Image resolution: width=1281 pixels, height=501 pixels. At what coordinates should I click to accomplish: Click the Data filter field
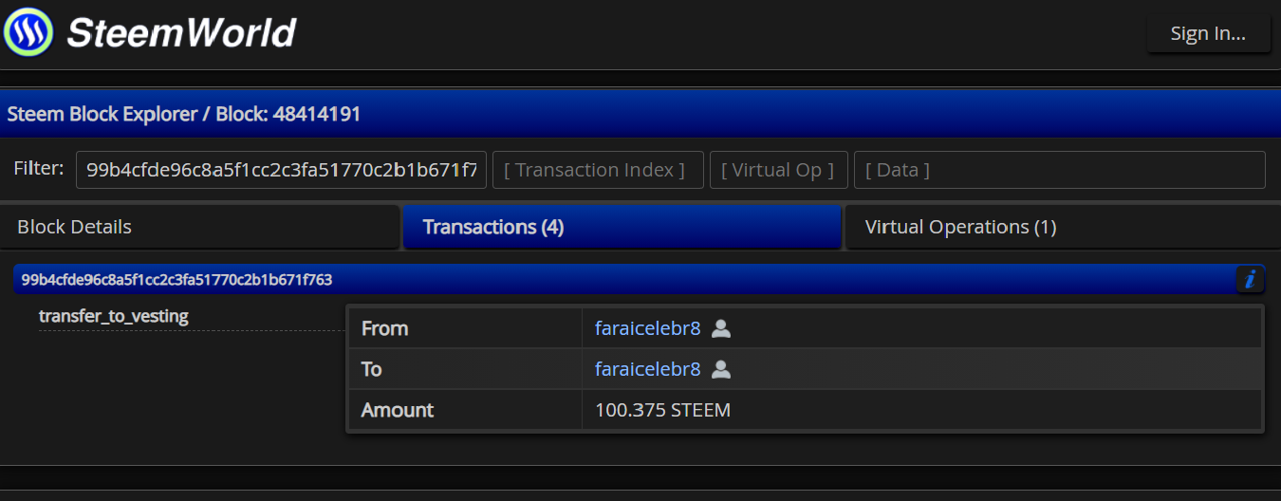coord(1060,170)
